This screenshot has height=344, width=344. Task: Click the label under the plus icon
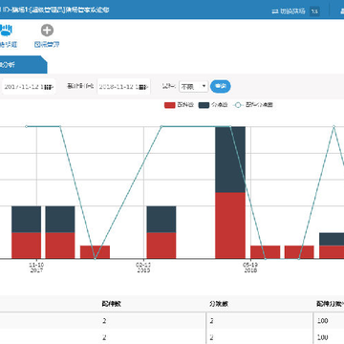tap(47, 45)
